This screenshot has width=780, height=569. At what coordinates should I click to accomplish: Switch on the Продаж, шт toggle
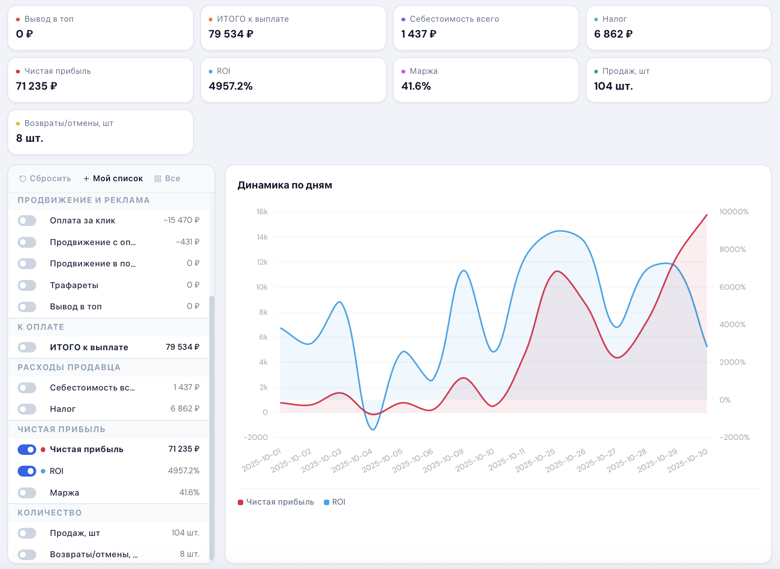pos(27,533)
